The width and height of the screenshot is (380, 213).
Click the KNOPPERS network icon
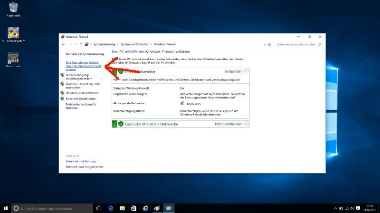(182, 103)
